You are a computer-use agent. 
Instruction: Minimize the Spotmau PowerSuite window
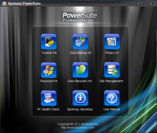[144, 4]
